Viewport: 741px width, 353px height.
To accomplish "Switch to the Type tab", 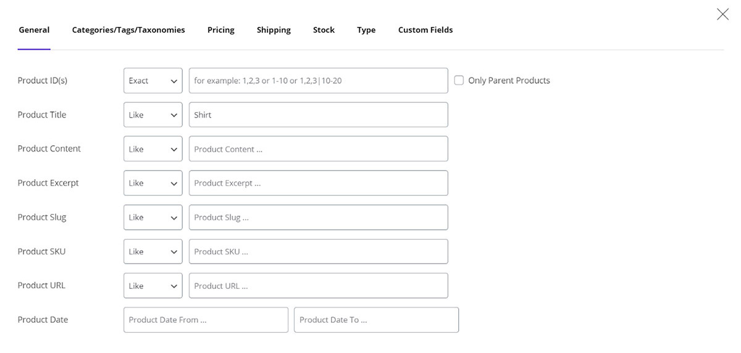I will (x=366, y=30).
